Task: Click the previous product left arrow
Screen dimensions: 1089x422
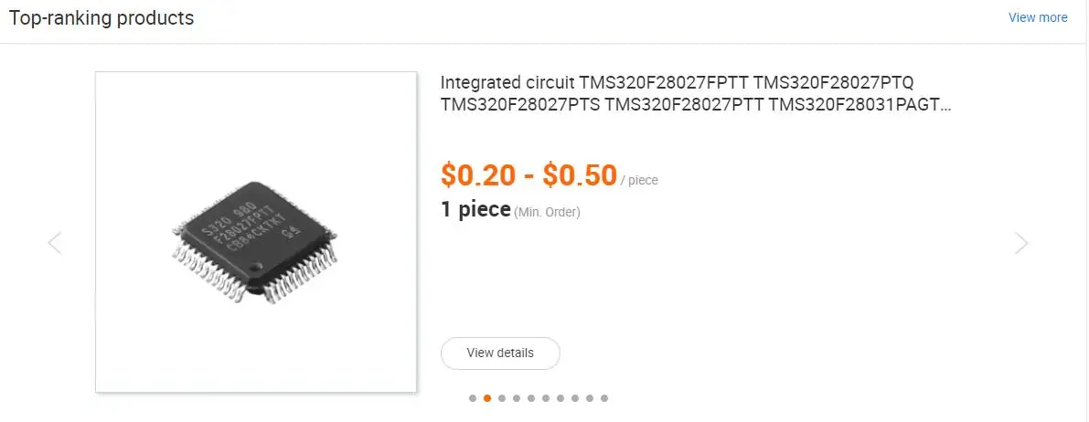Action: coord(55,243)
